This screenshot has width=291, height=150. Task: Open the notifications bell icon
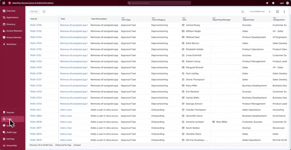267,3
